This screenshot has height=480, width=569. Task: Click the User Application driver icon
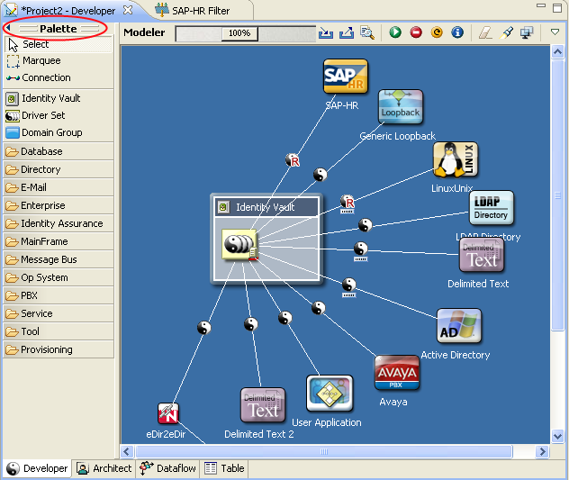[x=330, y=394]
